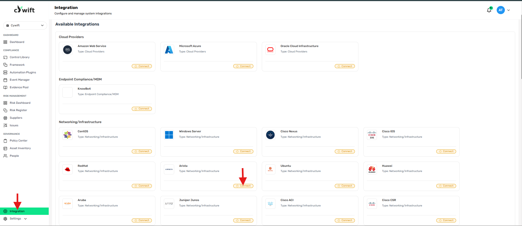Screen dimensions: 522x226
Task: Connect Amazon Web Service integration
Action: 142,66
